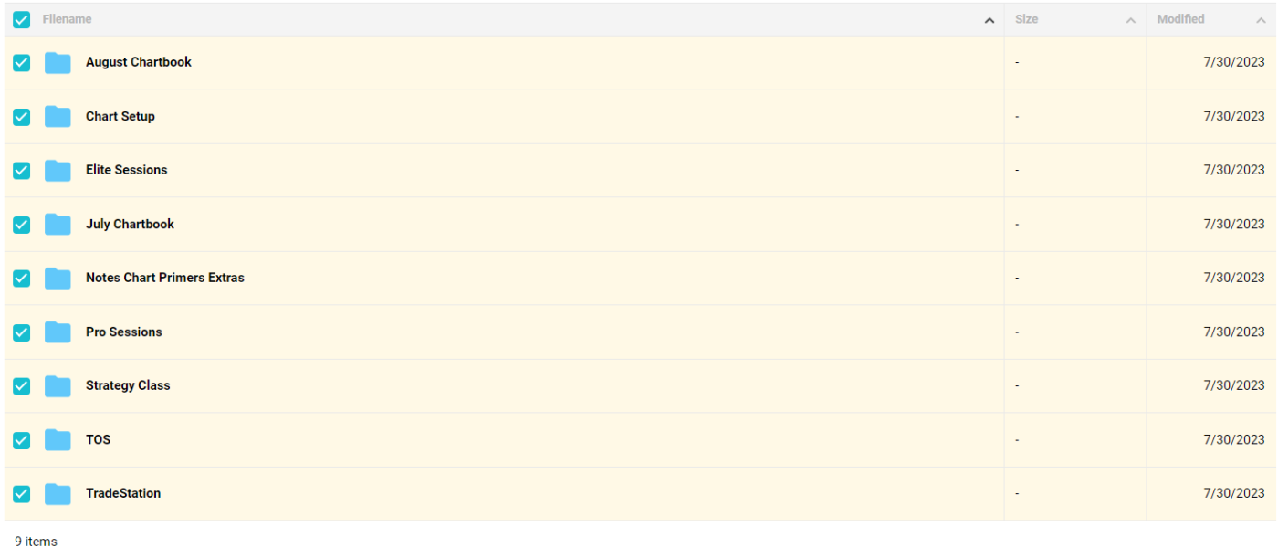Open the Strategy Class folder name
Screen dimensions: 1278x558
128,385
